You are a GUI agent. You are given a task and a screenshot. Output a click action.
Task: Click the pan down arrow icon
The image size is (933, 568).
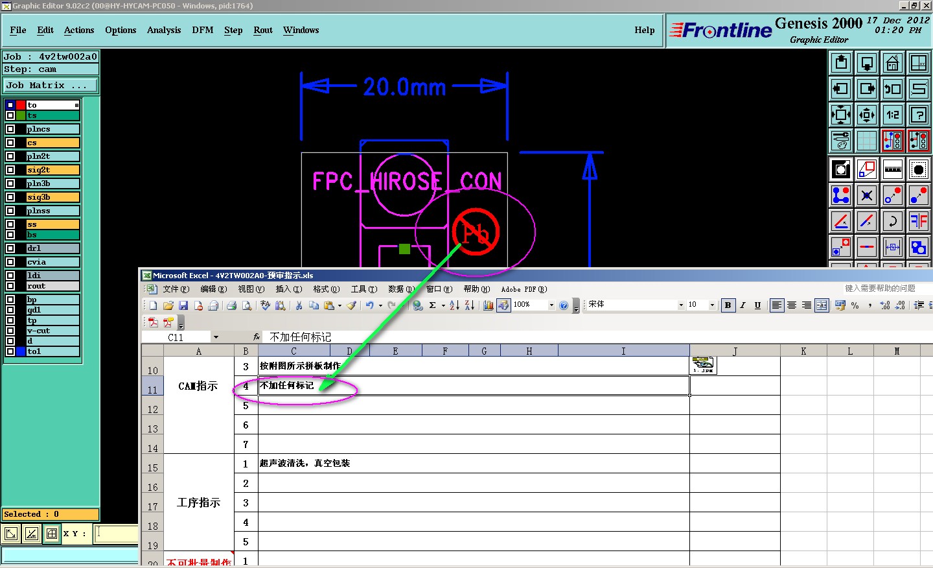click(867, 63)
